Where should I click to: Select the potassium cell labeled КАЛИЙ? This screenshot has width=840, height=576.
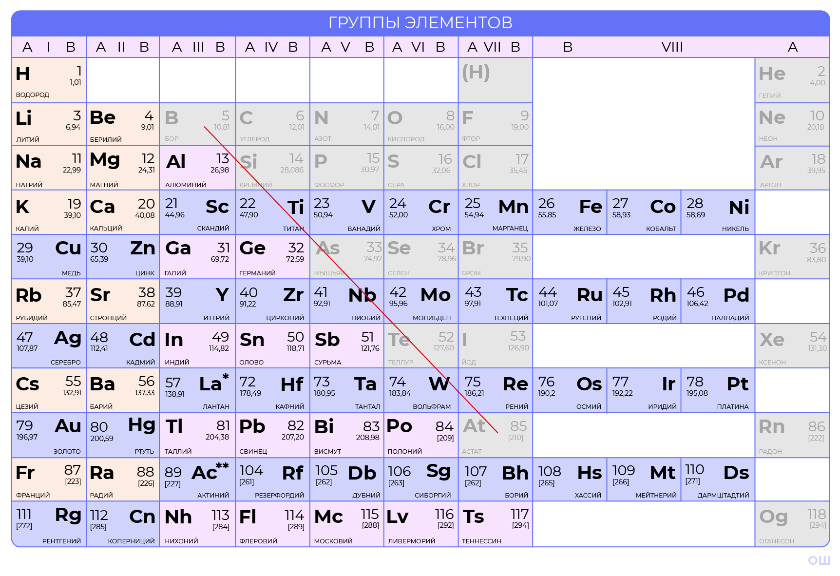point(49,212)
